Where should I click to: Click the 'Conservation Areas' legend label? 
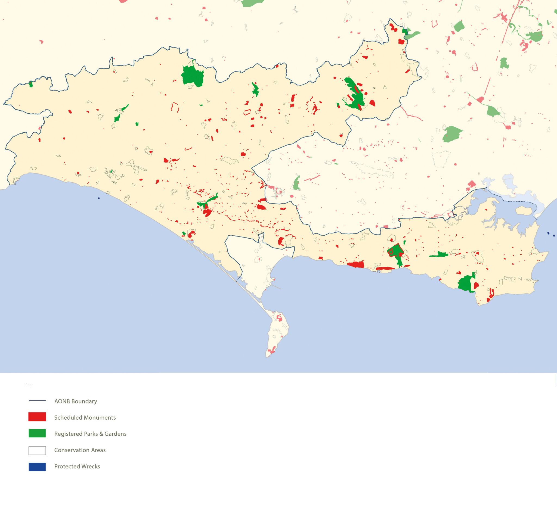click(x=80, y=450)
